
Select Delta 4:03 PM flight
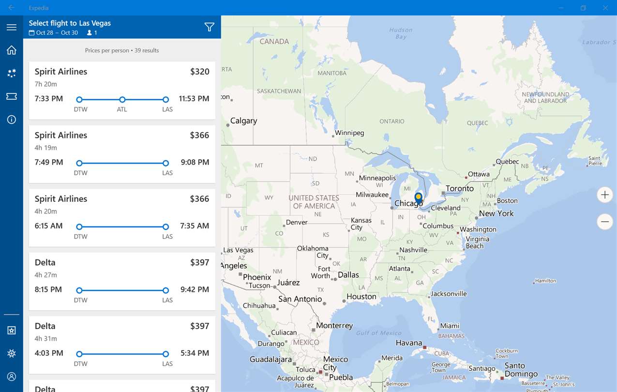pos(122,345)
